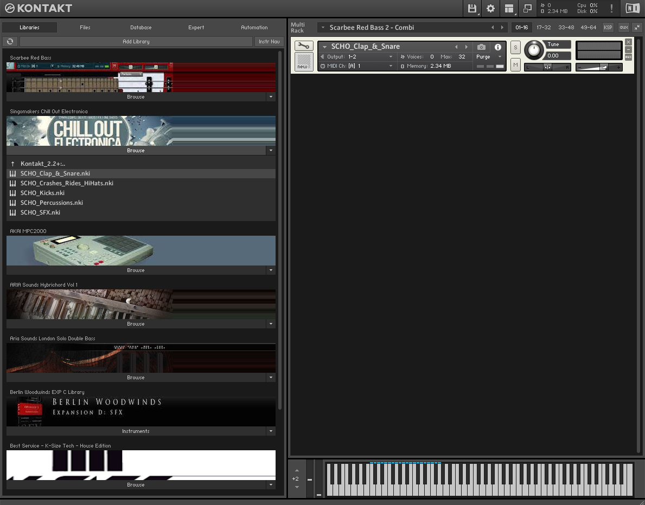Collapse rack with shrink arrows icon
The height and width of the screenshot is (505, 645).
click(x=637, y=28)
